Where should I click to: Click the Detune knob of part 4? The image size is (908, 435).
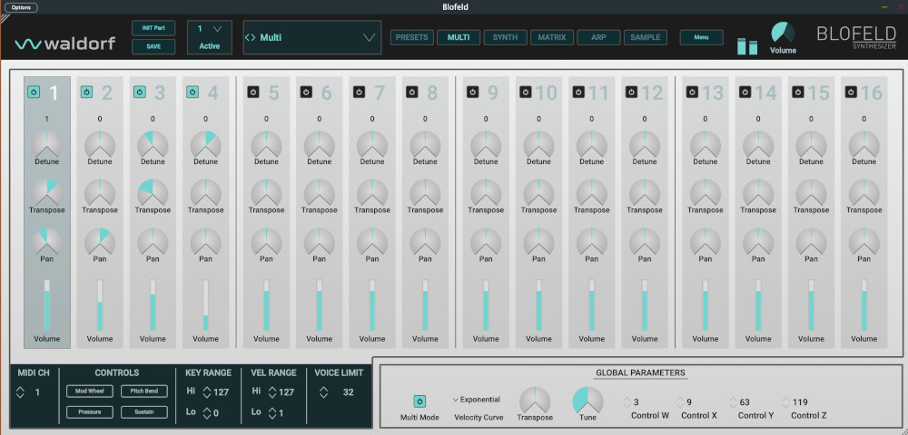[205, 144]
